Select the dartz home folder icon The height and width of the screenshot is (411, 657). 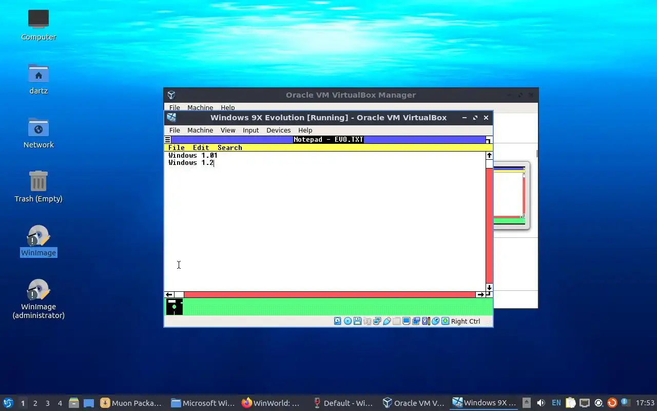coord(38,79)
